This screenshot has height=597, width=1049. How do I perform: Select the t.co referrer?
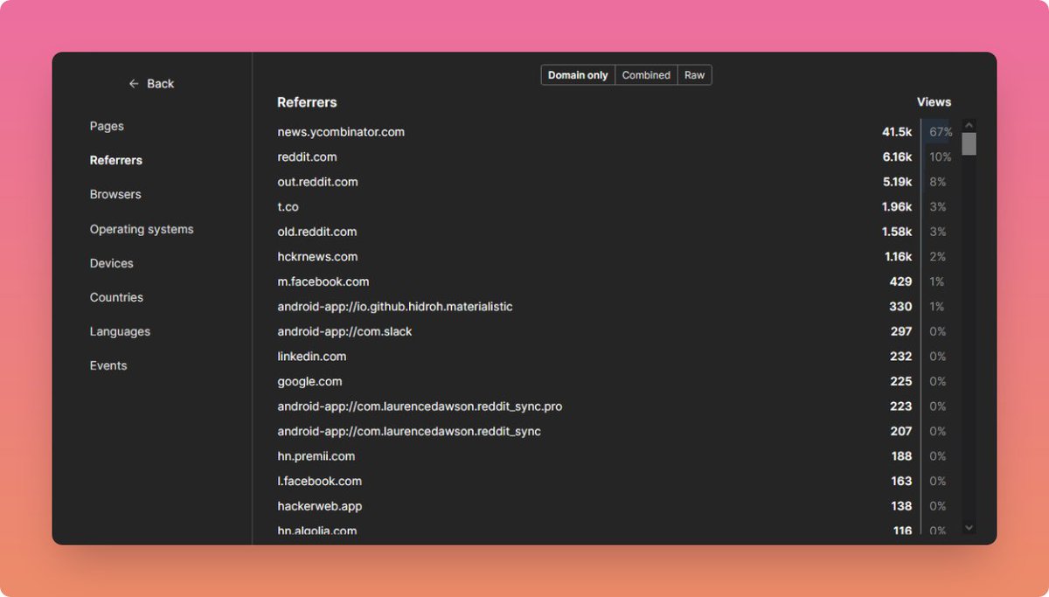pos(288,207)
